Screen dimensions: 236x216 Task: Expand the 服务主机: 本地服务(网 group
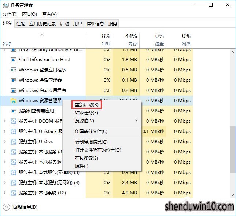[x=5, y=162]
